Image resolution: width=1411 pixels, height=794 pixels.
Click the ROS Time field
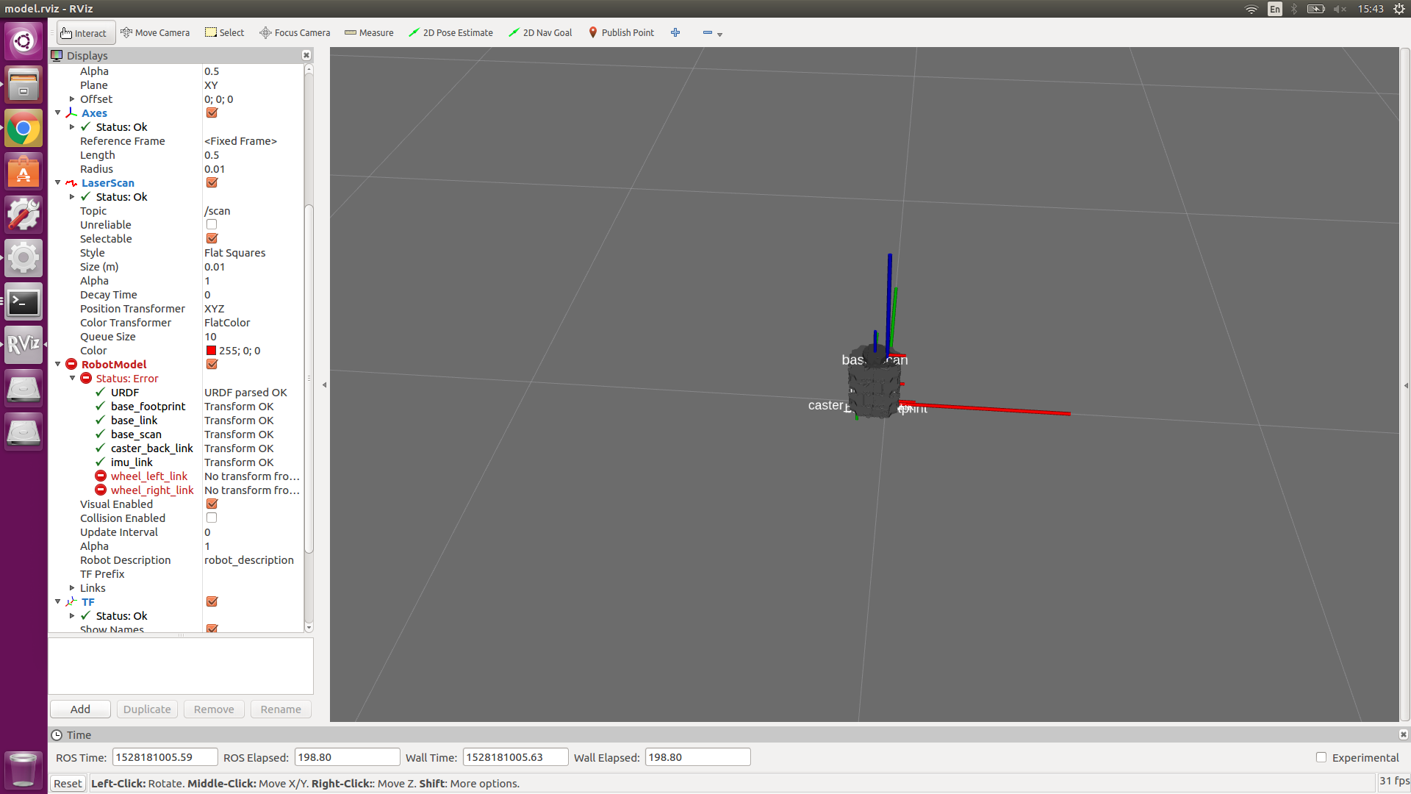point(165,757)
